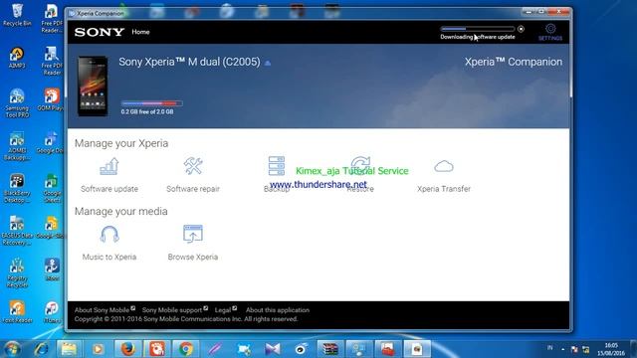
Task: Open the Windows Start menu
Action: pos(12,349)
